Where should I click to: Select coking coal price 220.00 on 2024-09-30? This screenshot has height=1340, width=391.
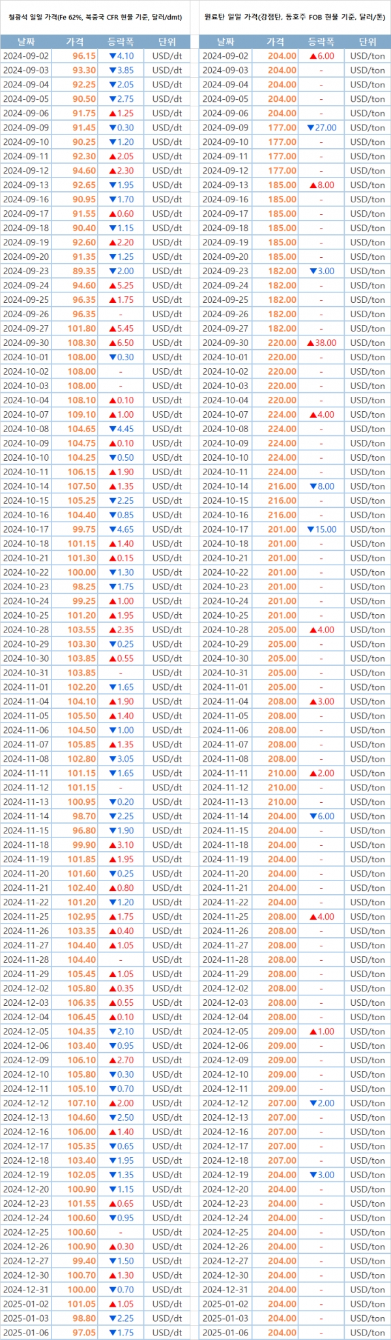(282, 343)
